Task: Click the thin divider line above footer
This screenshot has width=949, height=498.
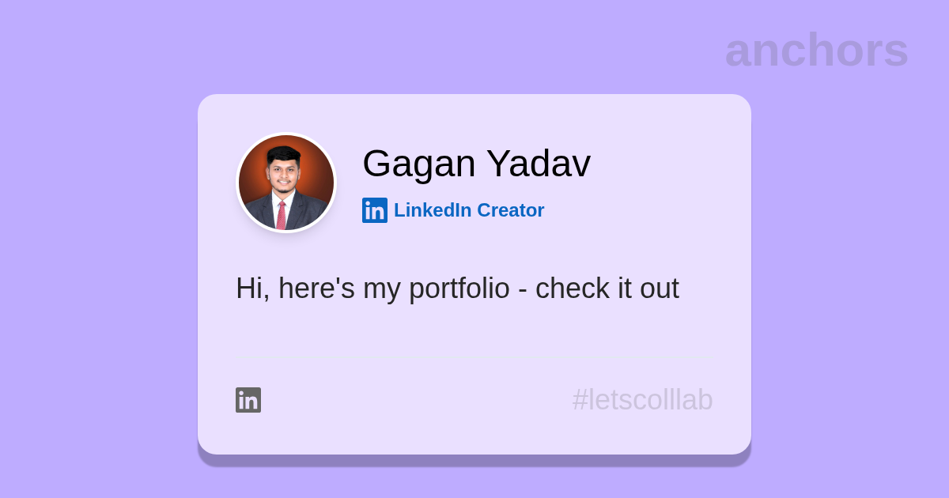Action: [475, 357]
